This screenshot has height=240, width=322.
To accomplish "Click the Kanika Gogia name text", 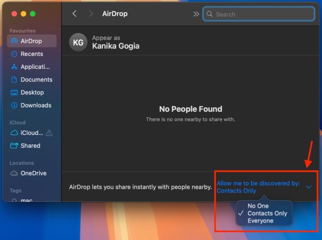I will tap(116, 46).
